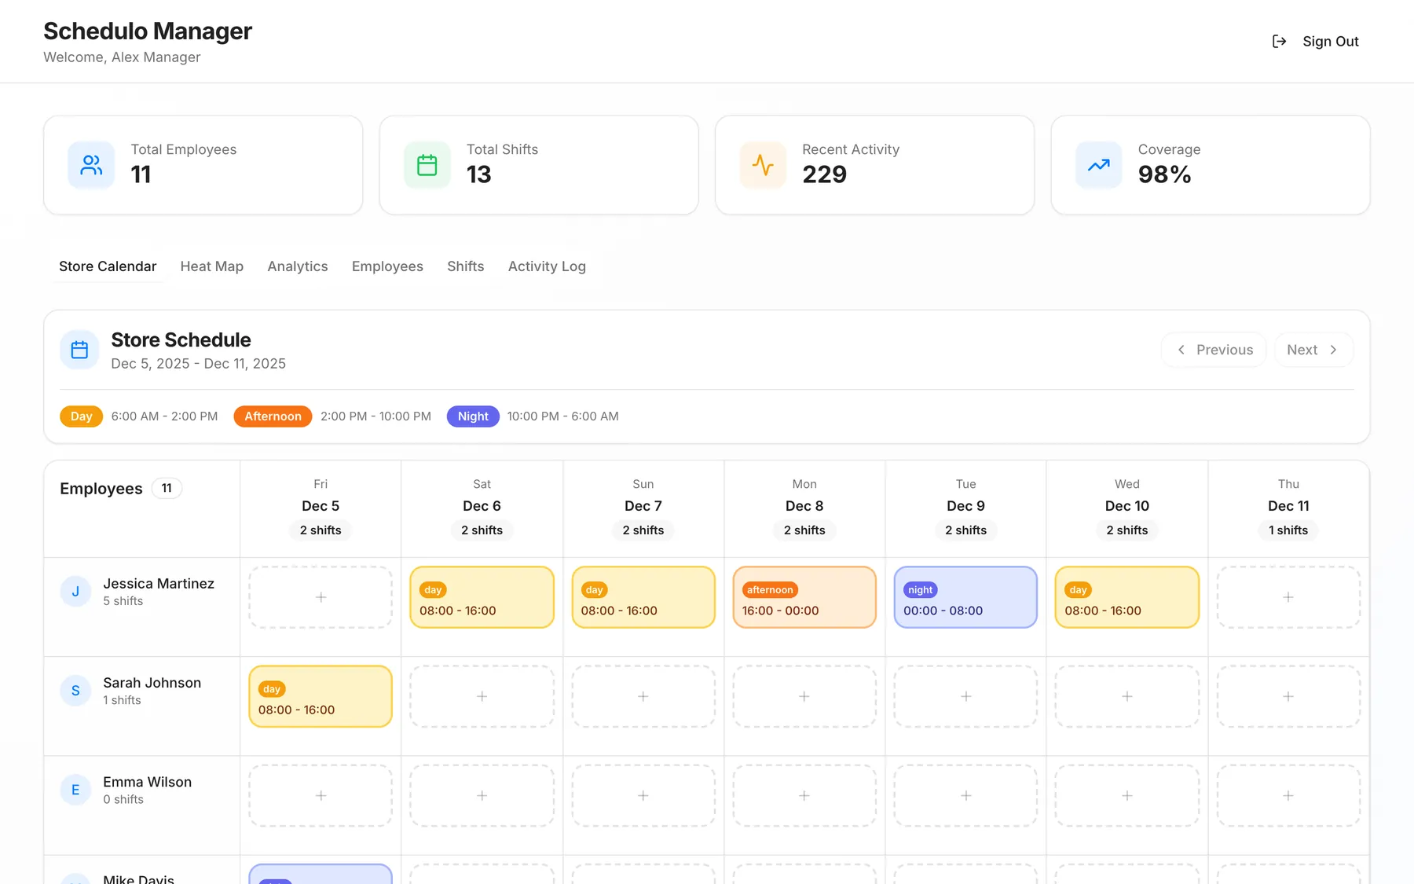Click Jessica Martinez's avatar J icon
This screenshot has width=1414, height=884.
point(75,592)
